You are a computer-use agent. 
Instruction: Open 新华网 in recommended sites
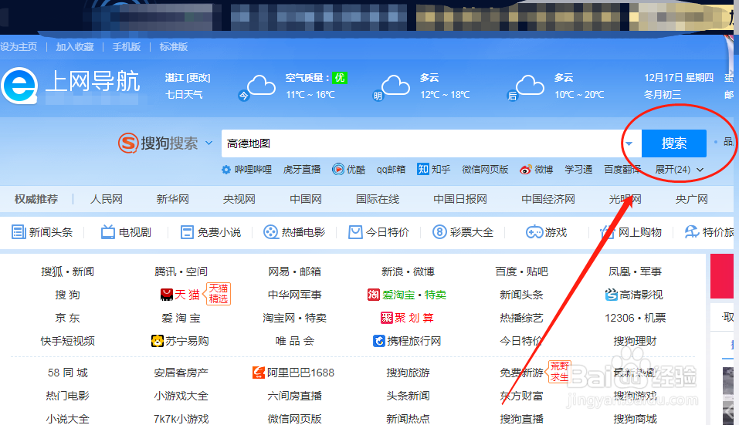click(x=172, y=199)
